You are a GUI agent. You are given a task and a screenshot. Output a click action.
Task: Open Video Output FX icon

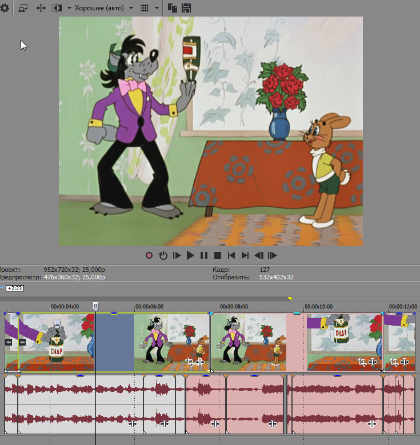pos(41,8)
